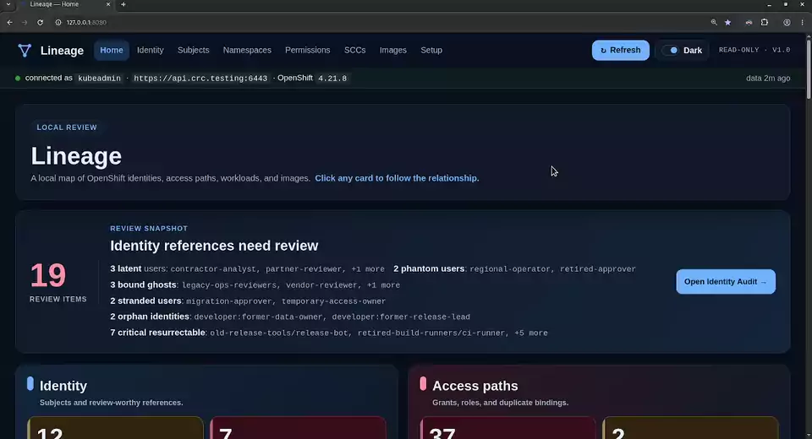Open a new browser tab
This screenshot has height=439, width=812.
point(123,4)
